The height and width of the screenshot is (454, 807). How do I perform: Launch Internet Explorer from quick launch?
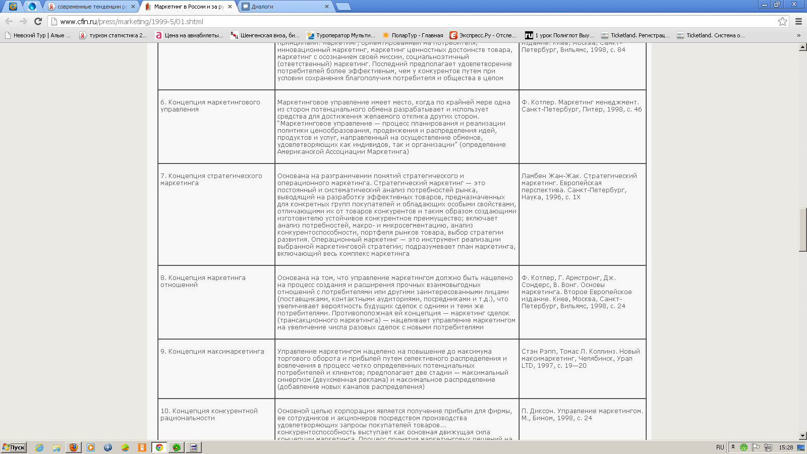[x=39, y=447]
